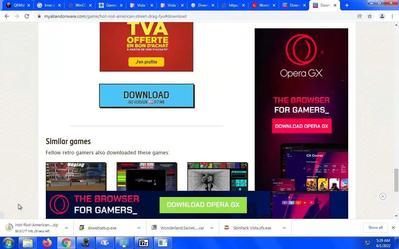399x249 pixels.
Task: Show all downloads
Action: (375, 228)
